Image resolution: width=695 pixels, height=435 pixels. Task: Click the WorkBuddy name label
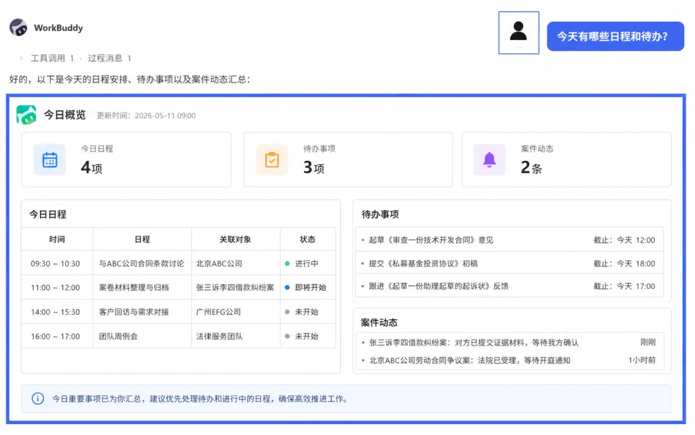click(59, 28)
